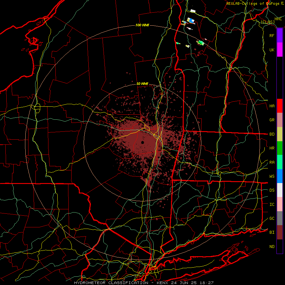
Task: Click the WS legend label
Action: [x=272, y=176]
